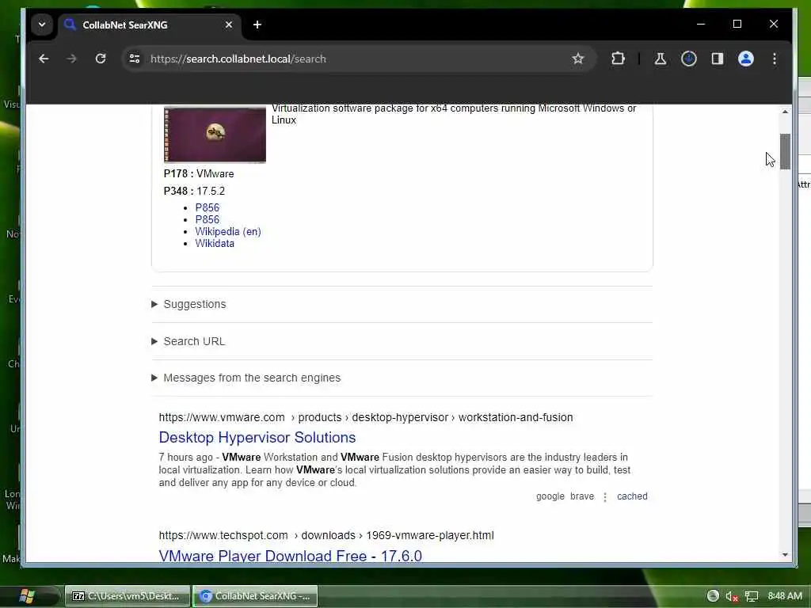Click the page scrollbar down arrow
811x608 pixels.
pos(785,555)
